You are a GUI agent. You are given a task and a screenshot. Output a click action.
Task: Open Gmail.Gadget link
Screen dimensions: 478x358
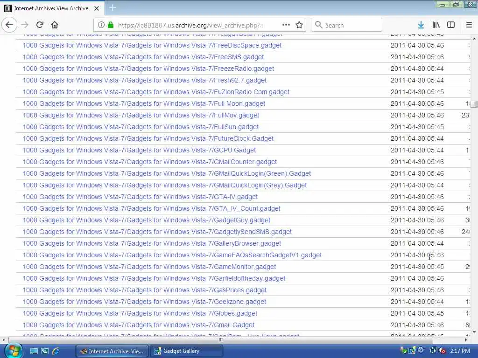138,325
